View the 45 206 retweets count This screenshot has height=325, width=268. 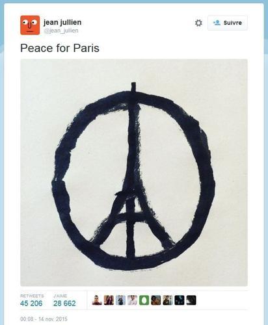click(x=31, y=304)
